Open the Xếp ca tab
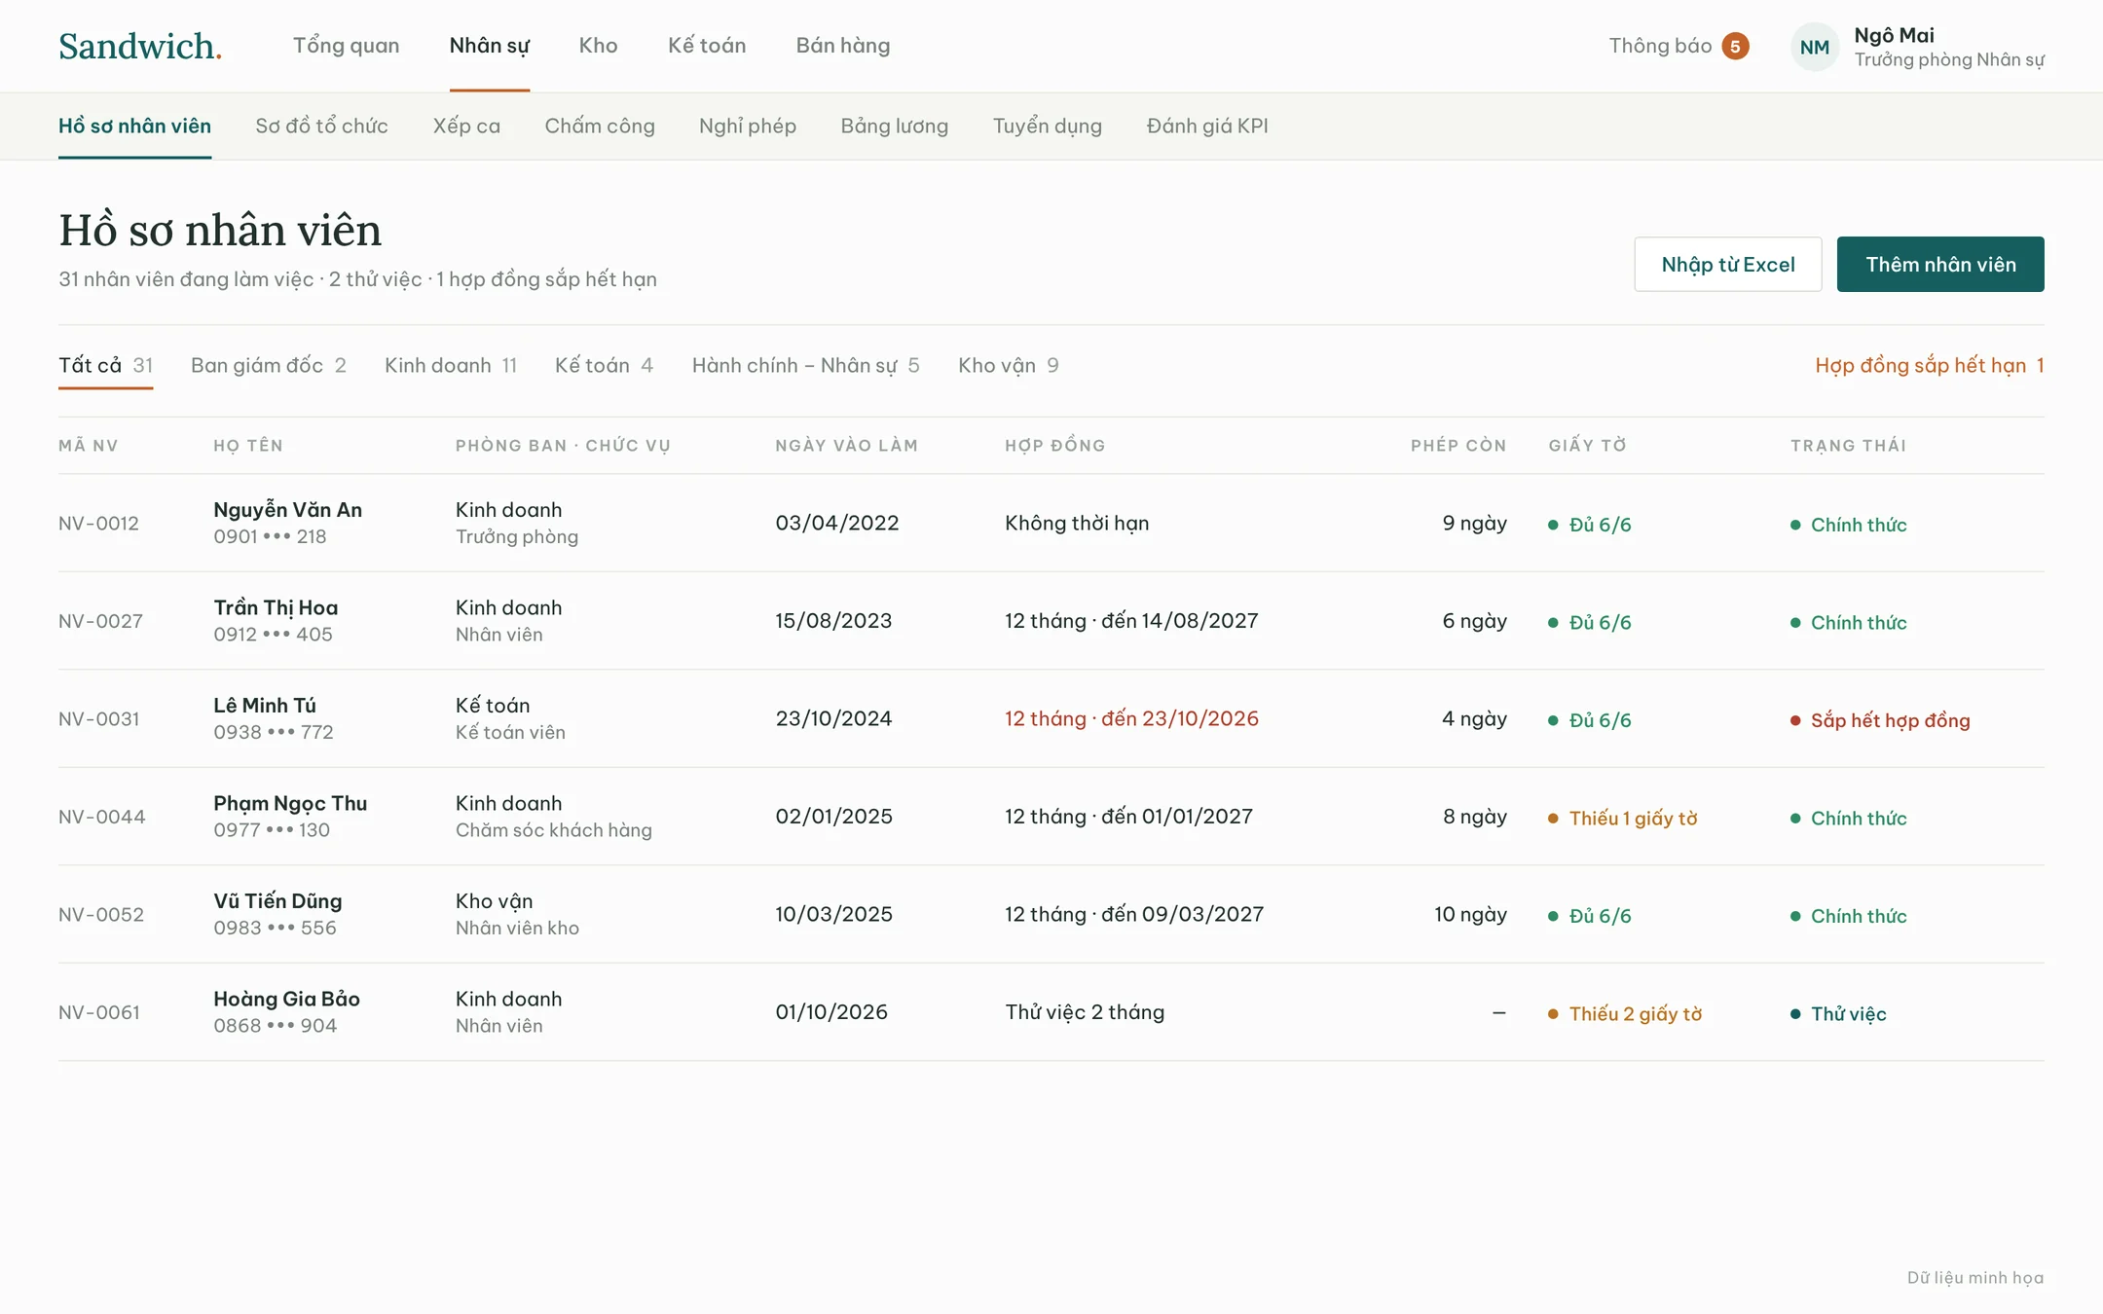The height and width of the screenshot is (1314, 2103). (x=466, y=126)
